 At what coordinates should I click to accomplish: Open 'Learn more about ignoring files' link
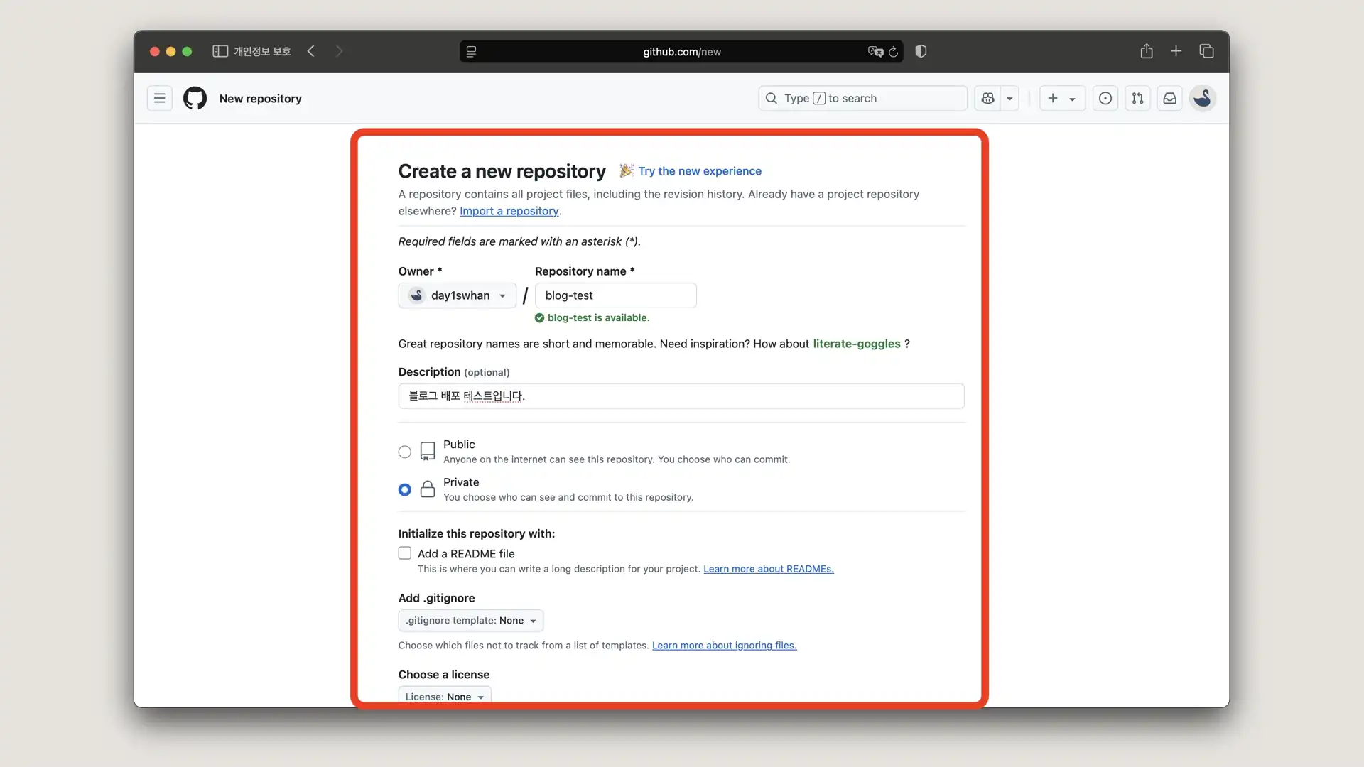[x=724, y=646]
